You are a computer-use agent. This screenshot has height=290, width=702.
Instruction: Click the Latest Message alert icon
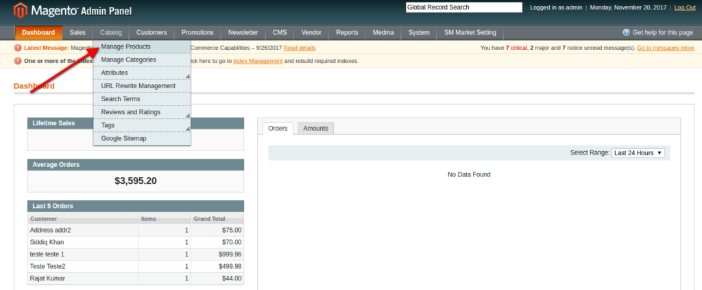[x=18, y=48]
